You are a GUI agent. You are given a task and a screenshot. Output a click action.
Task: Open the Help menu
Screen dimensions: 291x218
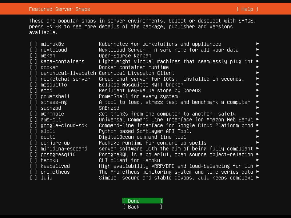point(247,9)
